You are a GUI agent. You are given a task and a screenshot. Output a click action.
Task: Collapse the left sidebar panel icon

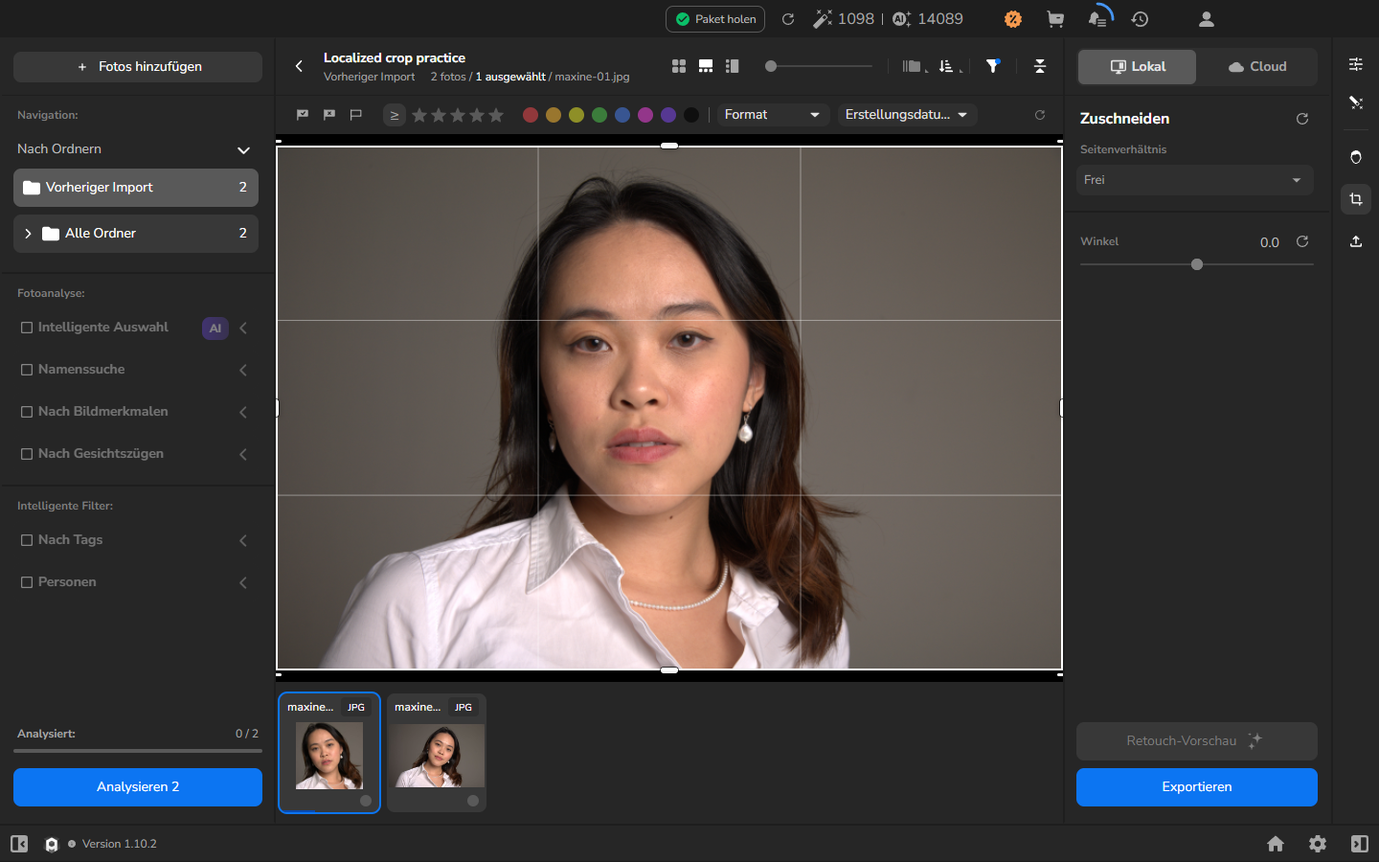point(19,844)
